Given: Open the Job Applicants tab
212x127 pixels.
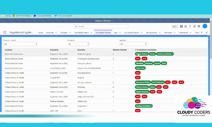Looking at the screenshot, I should tap(151, 33).
